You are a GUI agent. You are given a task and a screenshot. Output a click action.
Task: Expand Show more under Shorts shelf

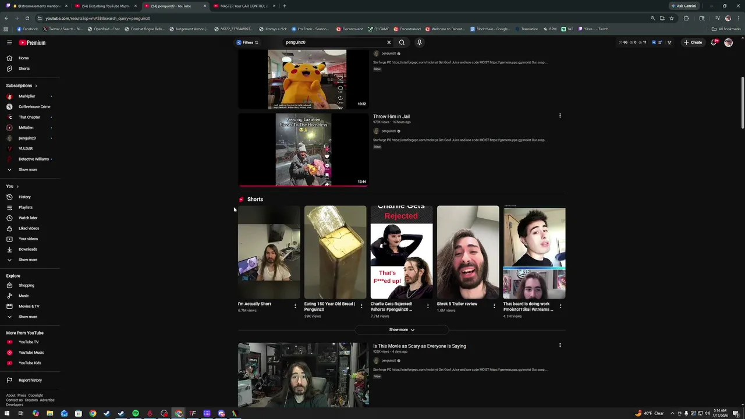coord(402,330)
